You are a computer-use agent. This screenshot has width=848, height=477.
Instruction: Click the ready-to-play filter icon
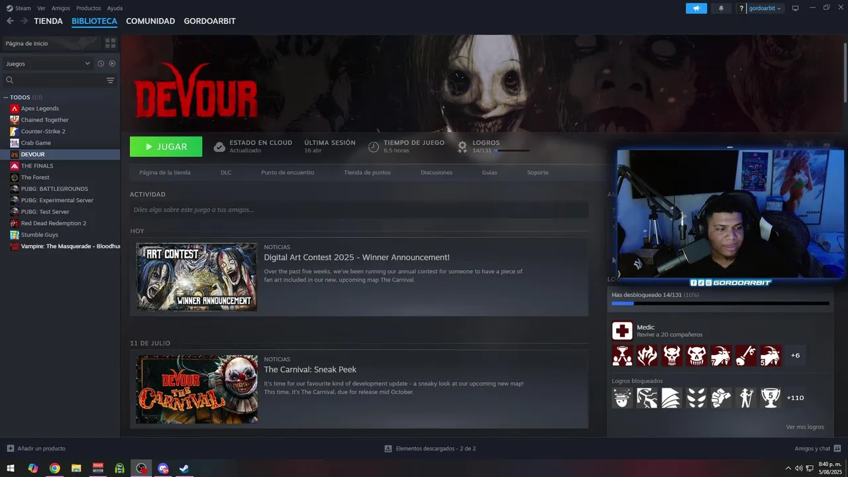[112, 64]
